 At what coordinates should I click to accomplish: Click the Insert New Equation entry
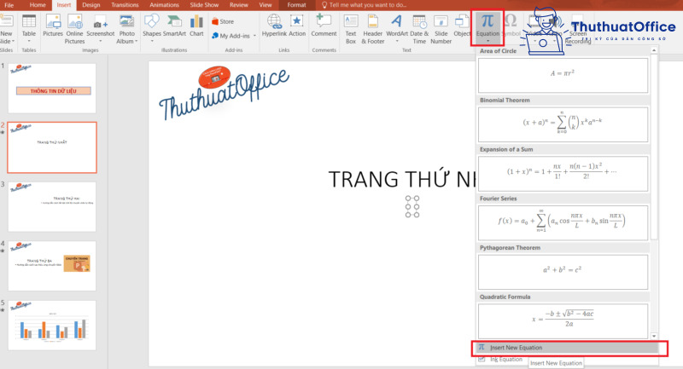pos(569,348)
